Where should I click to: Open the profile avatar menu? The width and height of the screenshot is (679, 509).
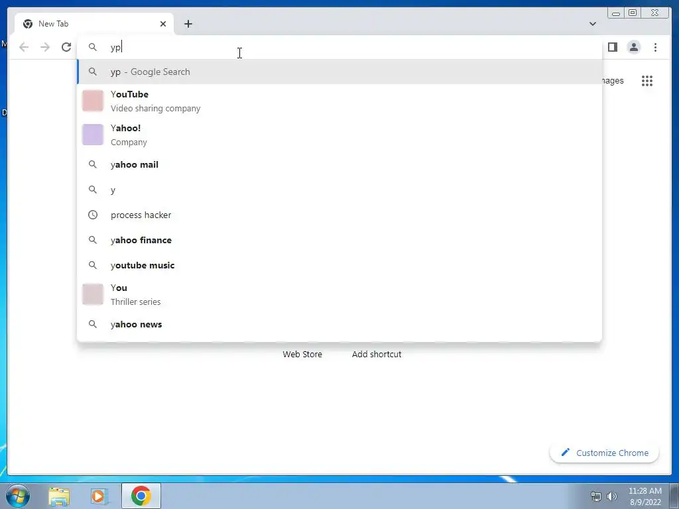(x=633, y=47)
